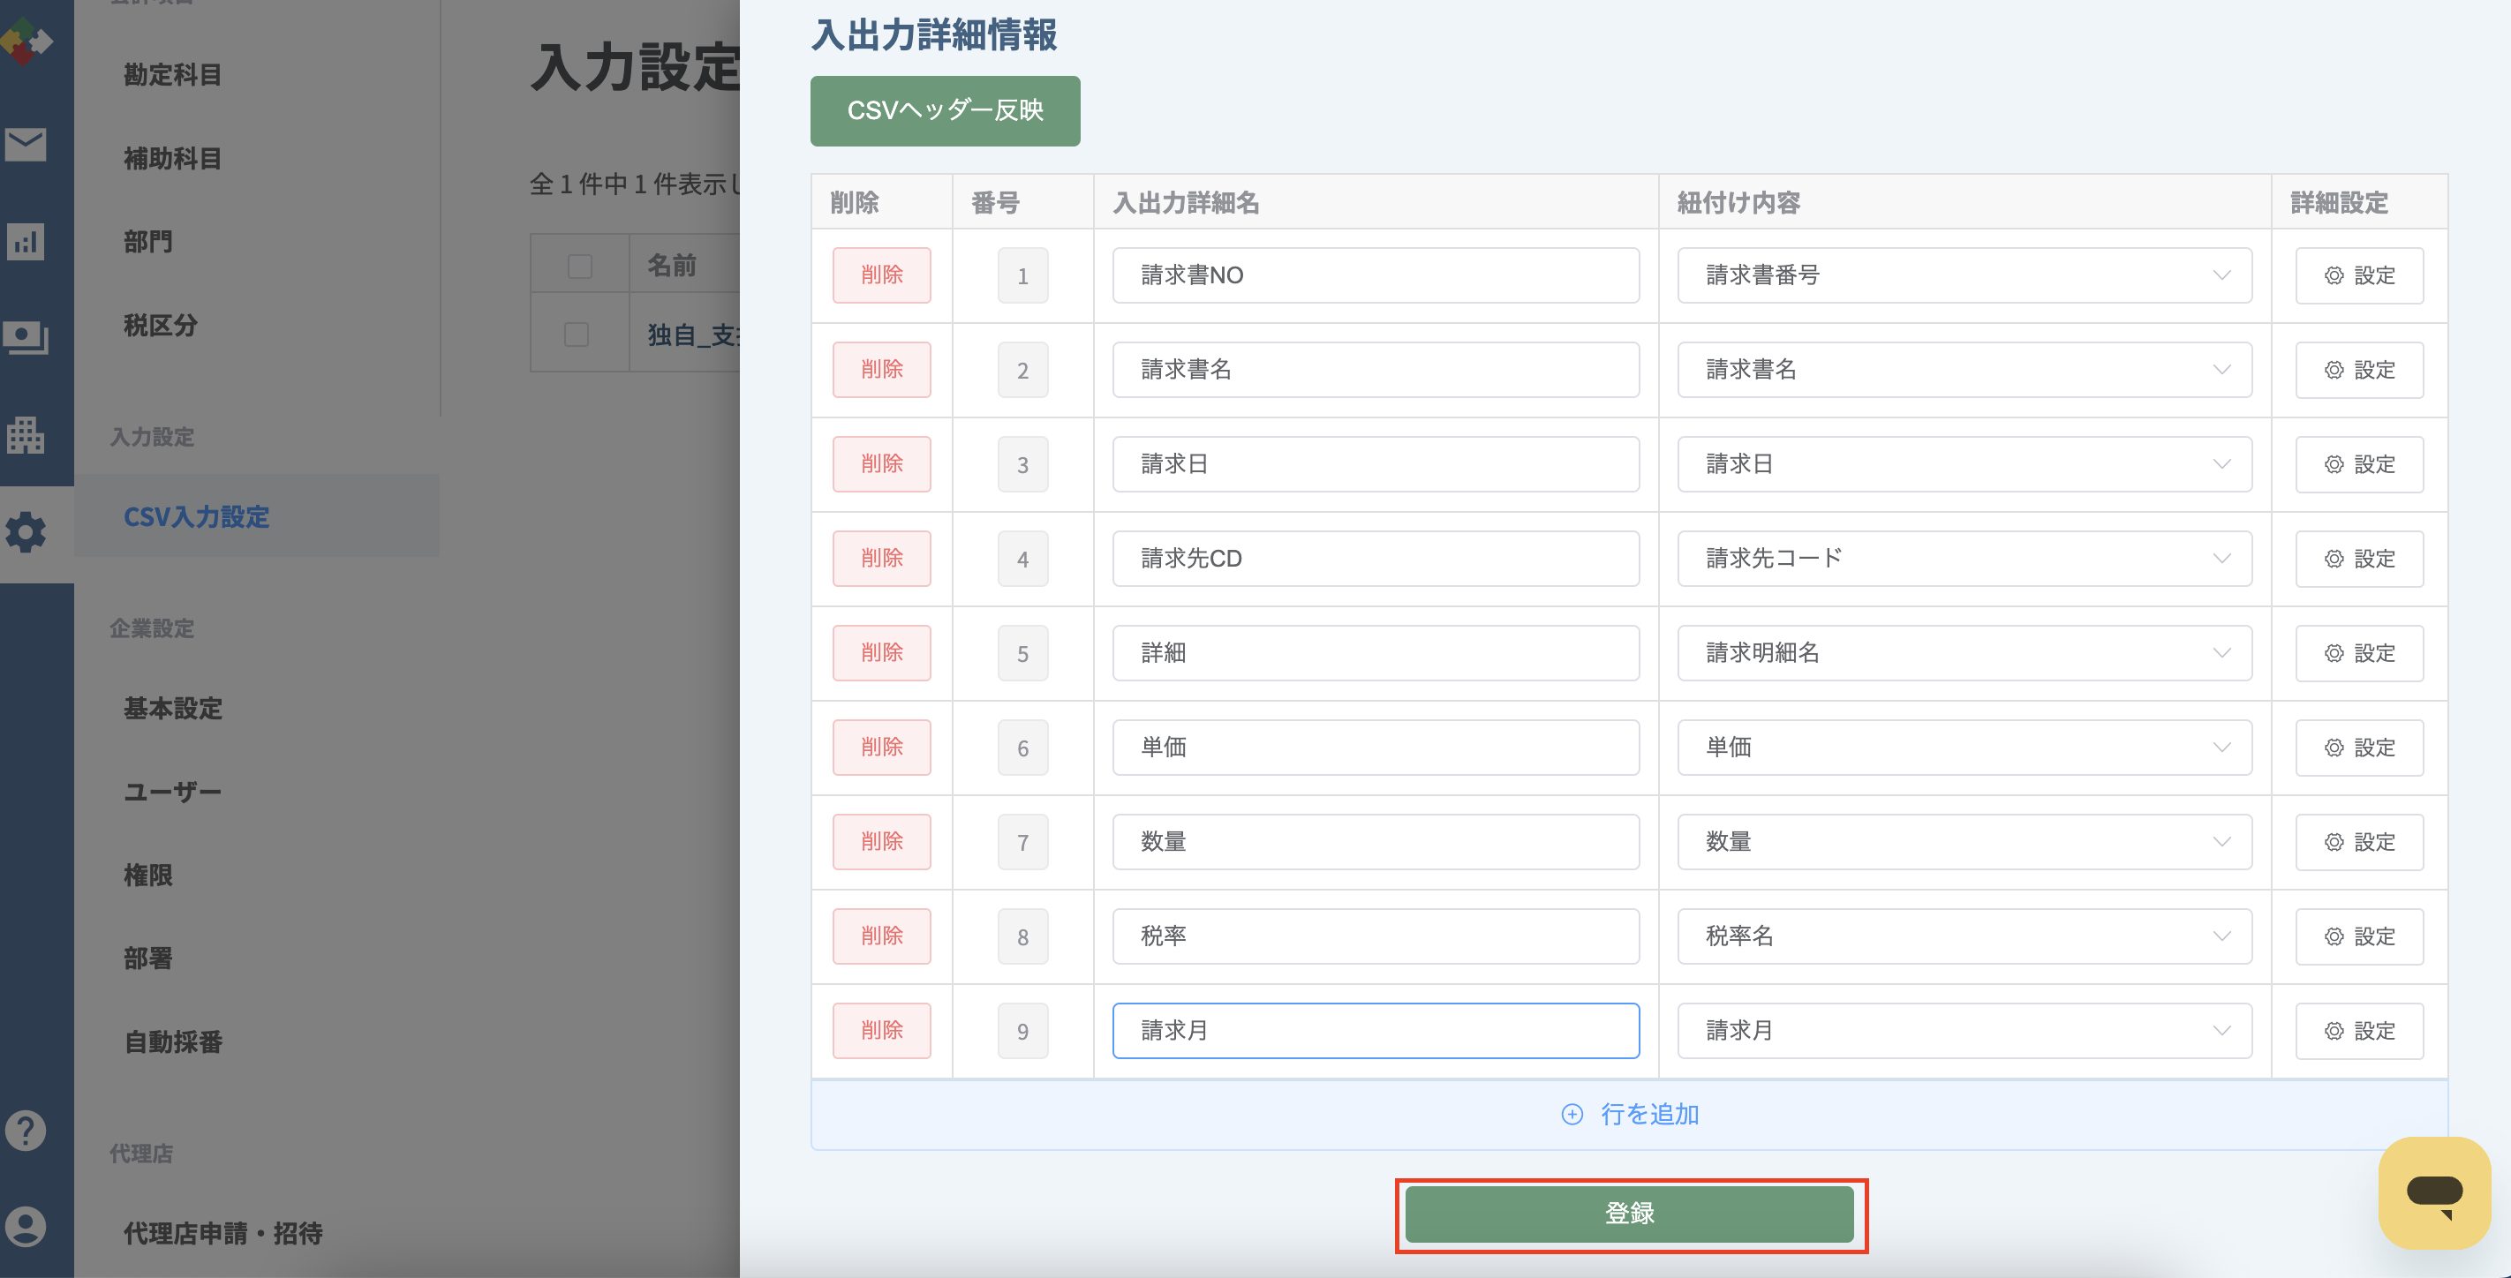
Task: Open the user account profile icon
Action: 26,1227
